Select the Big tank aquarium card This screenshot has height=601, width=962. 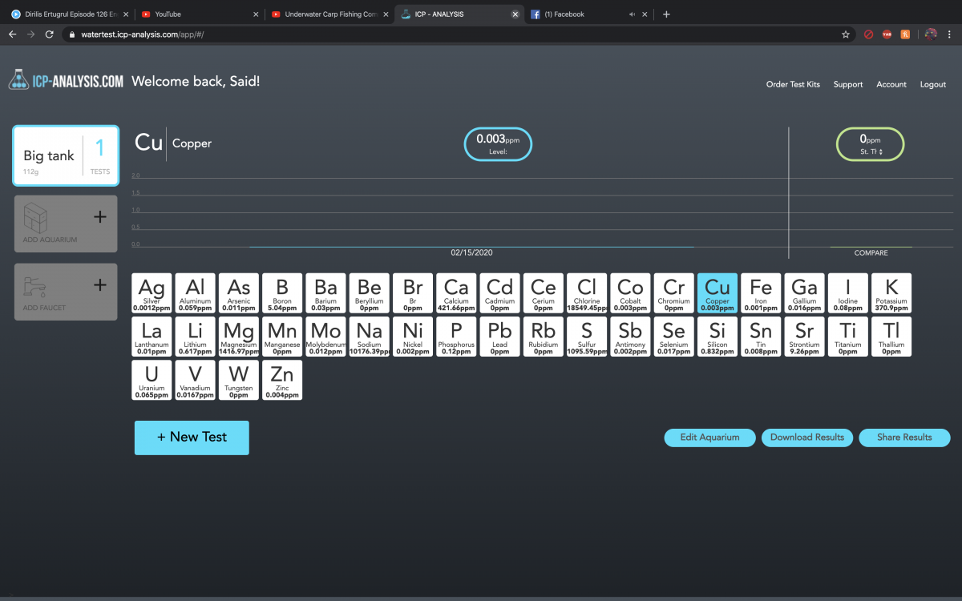[x=66, y=156]
